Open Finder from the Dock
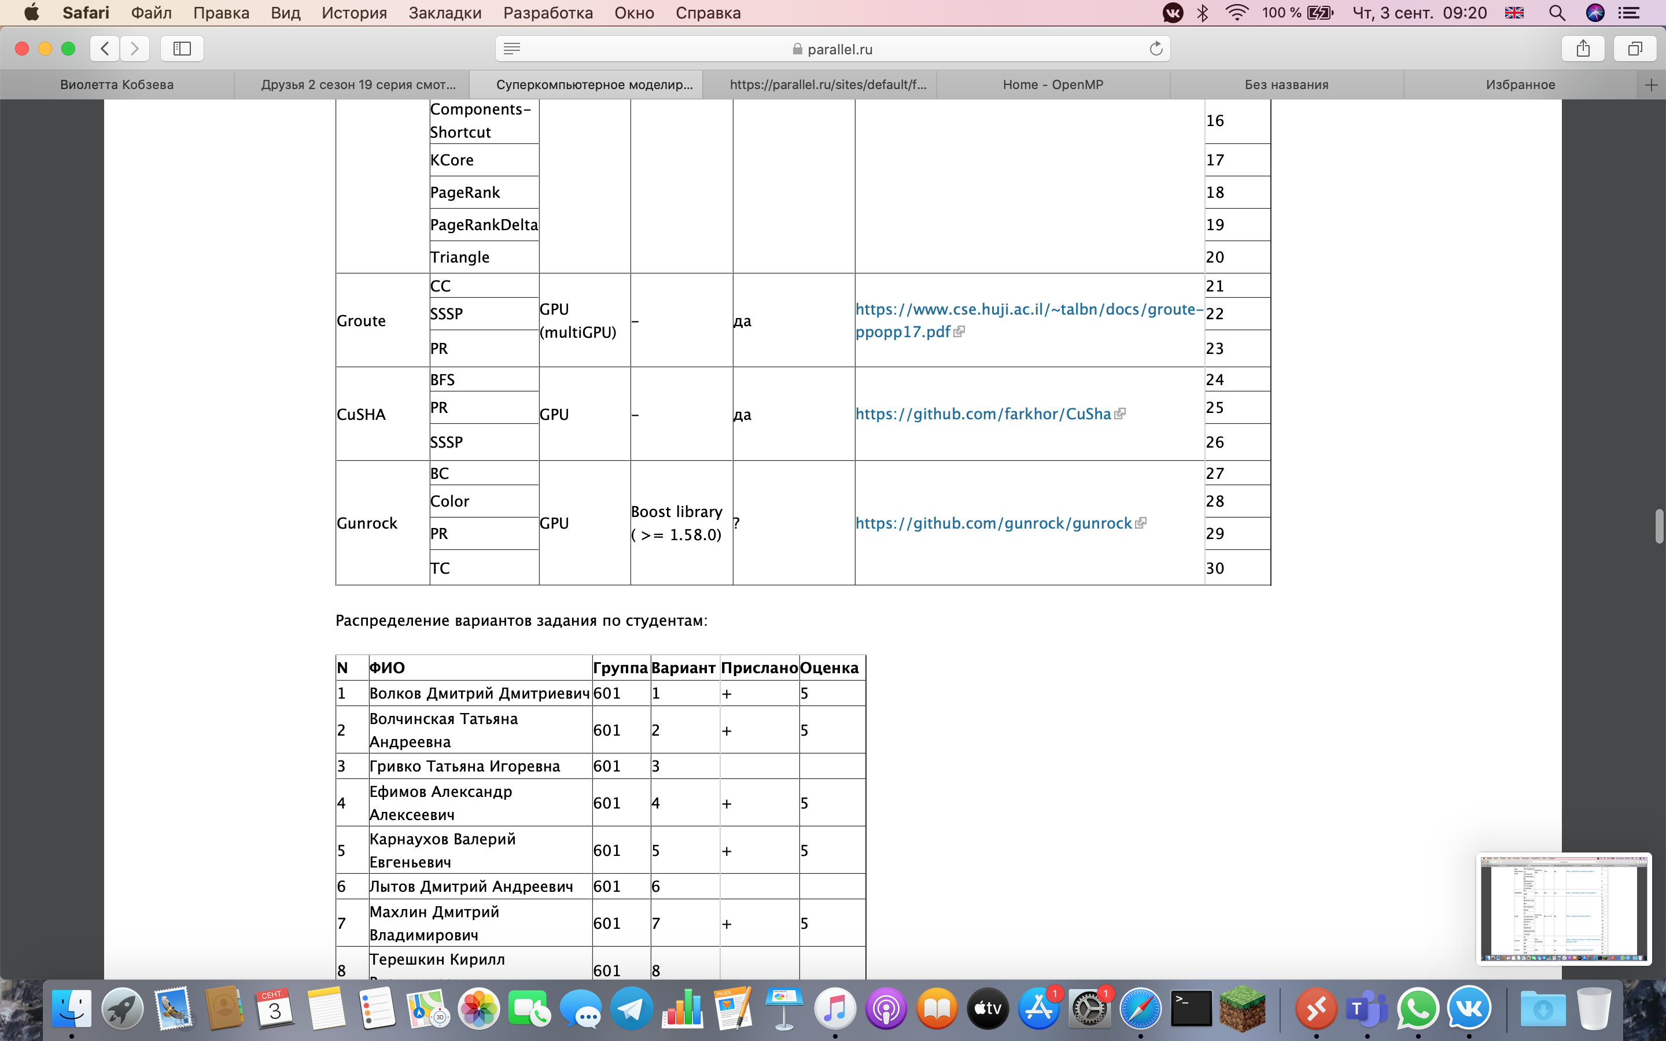The height and width of the screenshot is (1041, 1666). pos(72,1009)
